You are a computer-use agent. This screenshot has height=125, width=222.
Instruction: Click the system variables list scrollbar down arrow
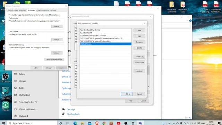click(148, 86)
